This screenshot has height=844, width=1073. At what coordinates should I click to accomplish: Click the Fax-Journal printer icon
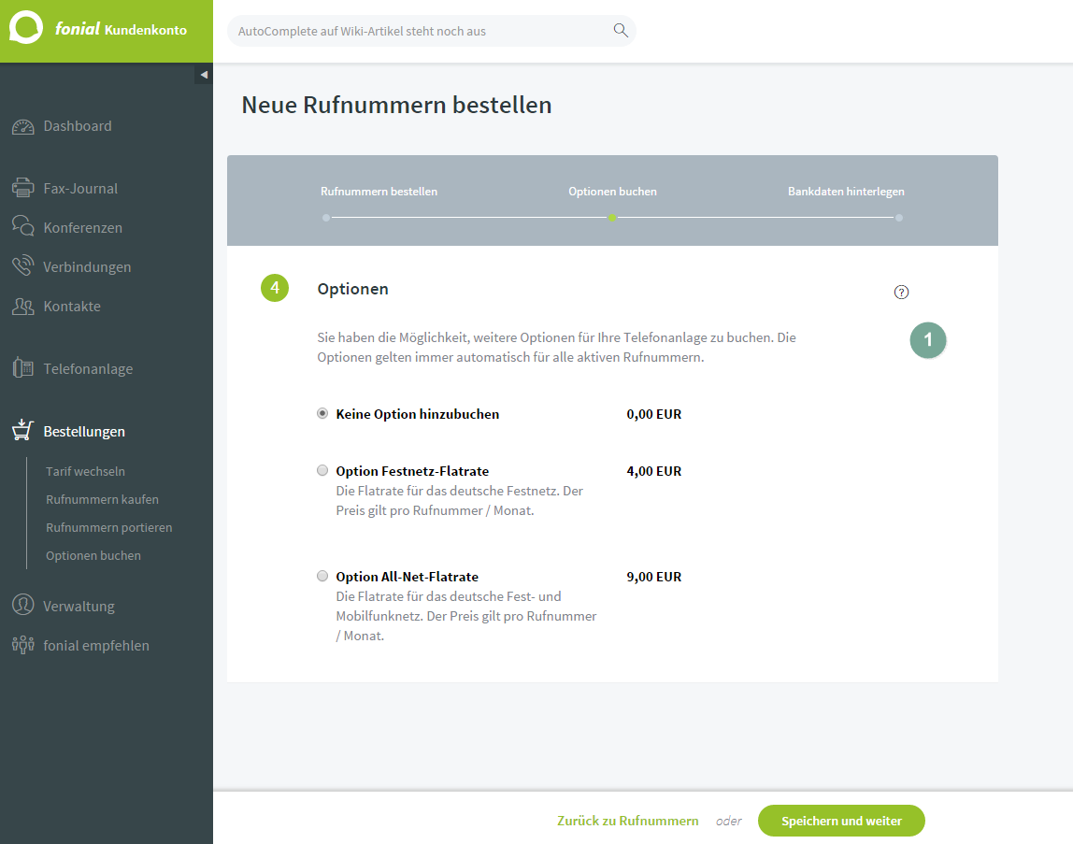tap(22, 188)
